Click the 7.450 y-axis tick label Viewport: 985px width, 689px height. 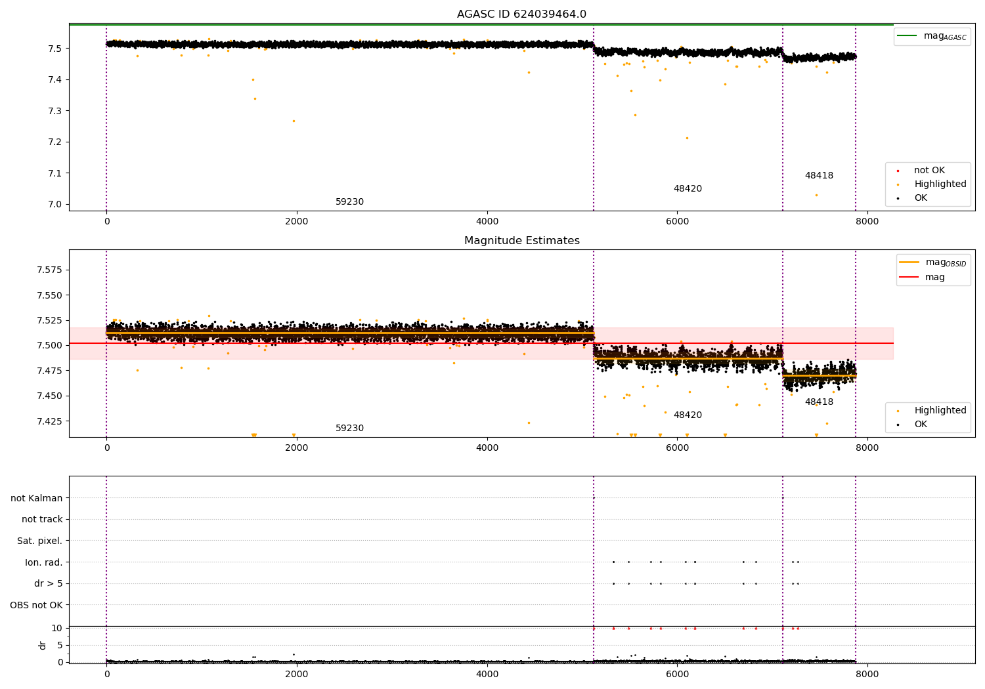coord(50,396)
